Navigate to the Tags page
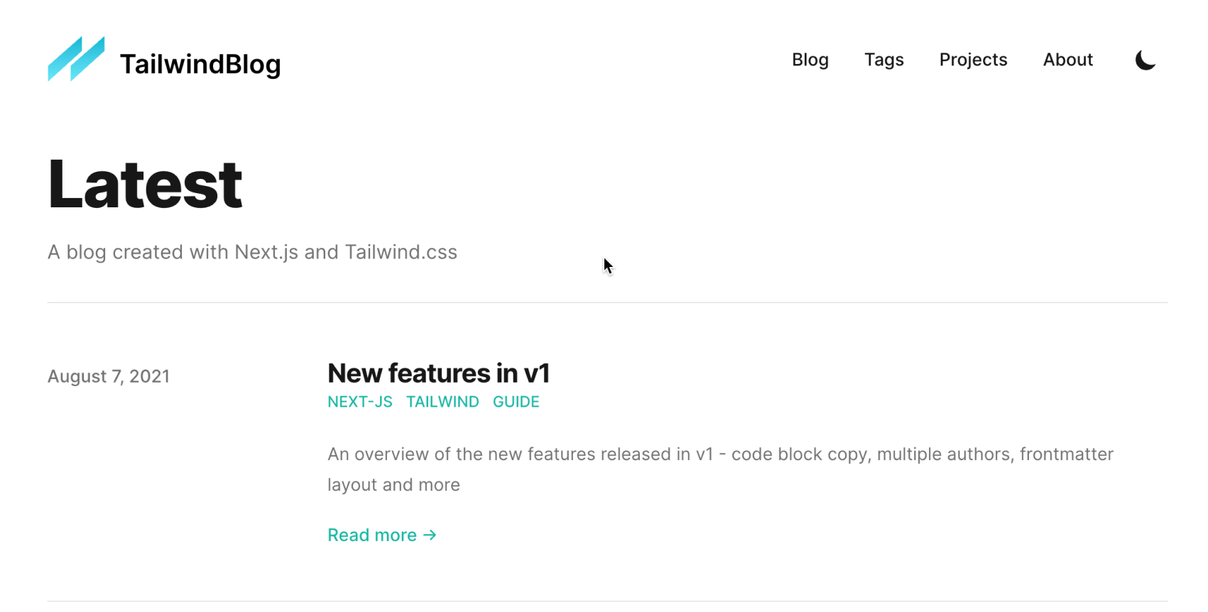This screenshot has height=612, width=1208. [x=884, y=60]
